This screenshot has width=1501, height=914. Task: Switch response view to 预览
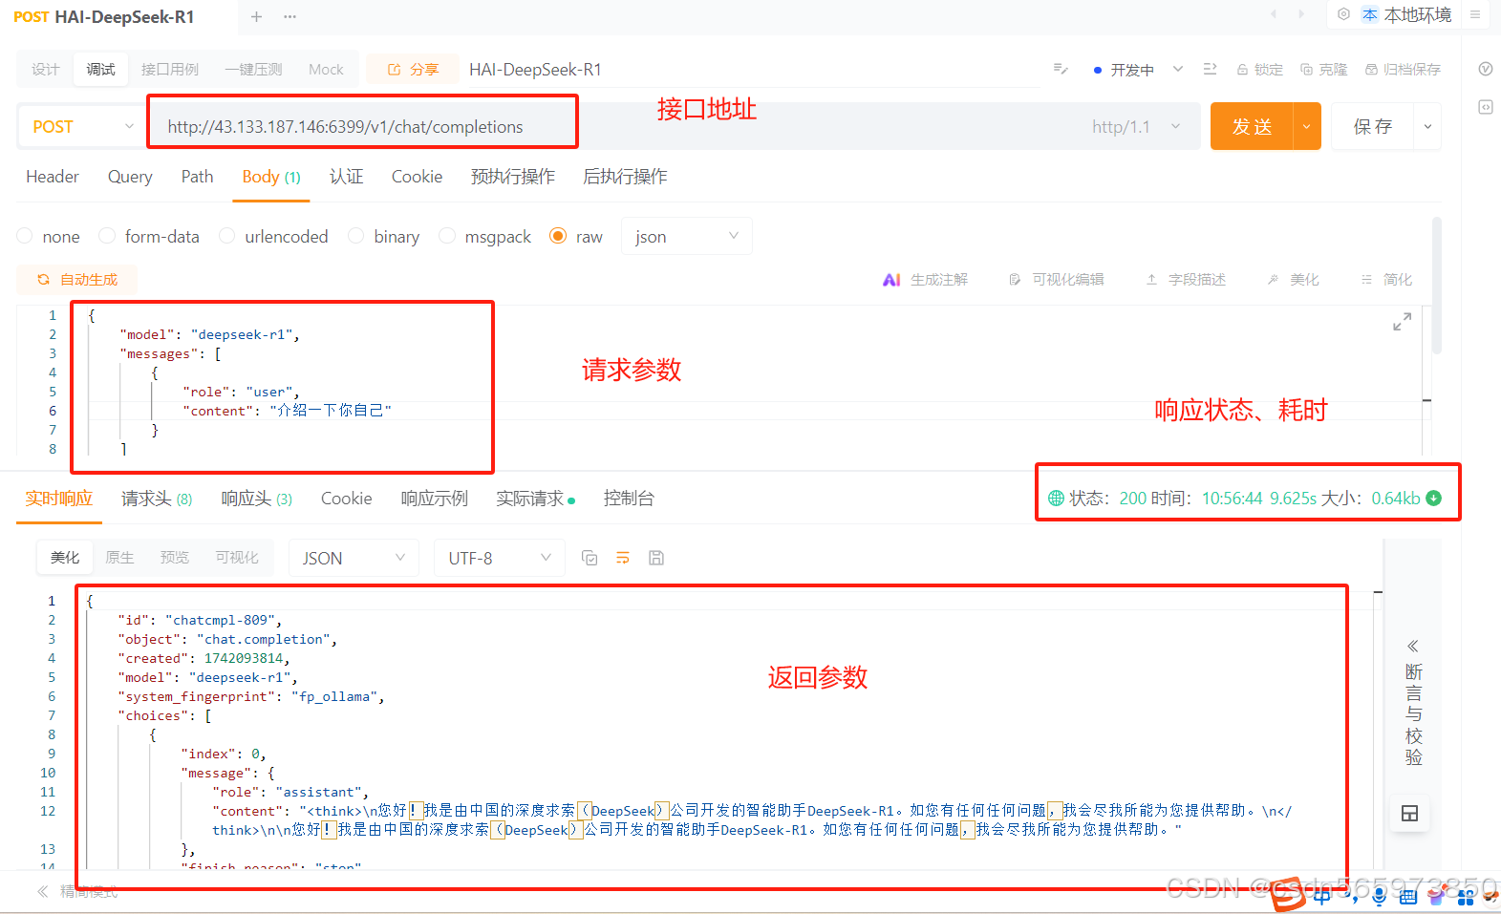point(175,558)
